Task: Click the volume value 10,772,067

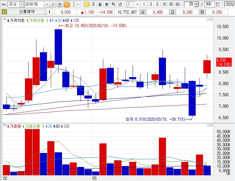Action: [x=127, y=12]
